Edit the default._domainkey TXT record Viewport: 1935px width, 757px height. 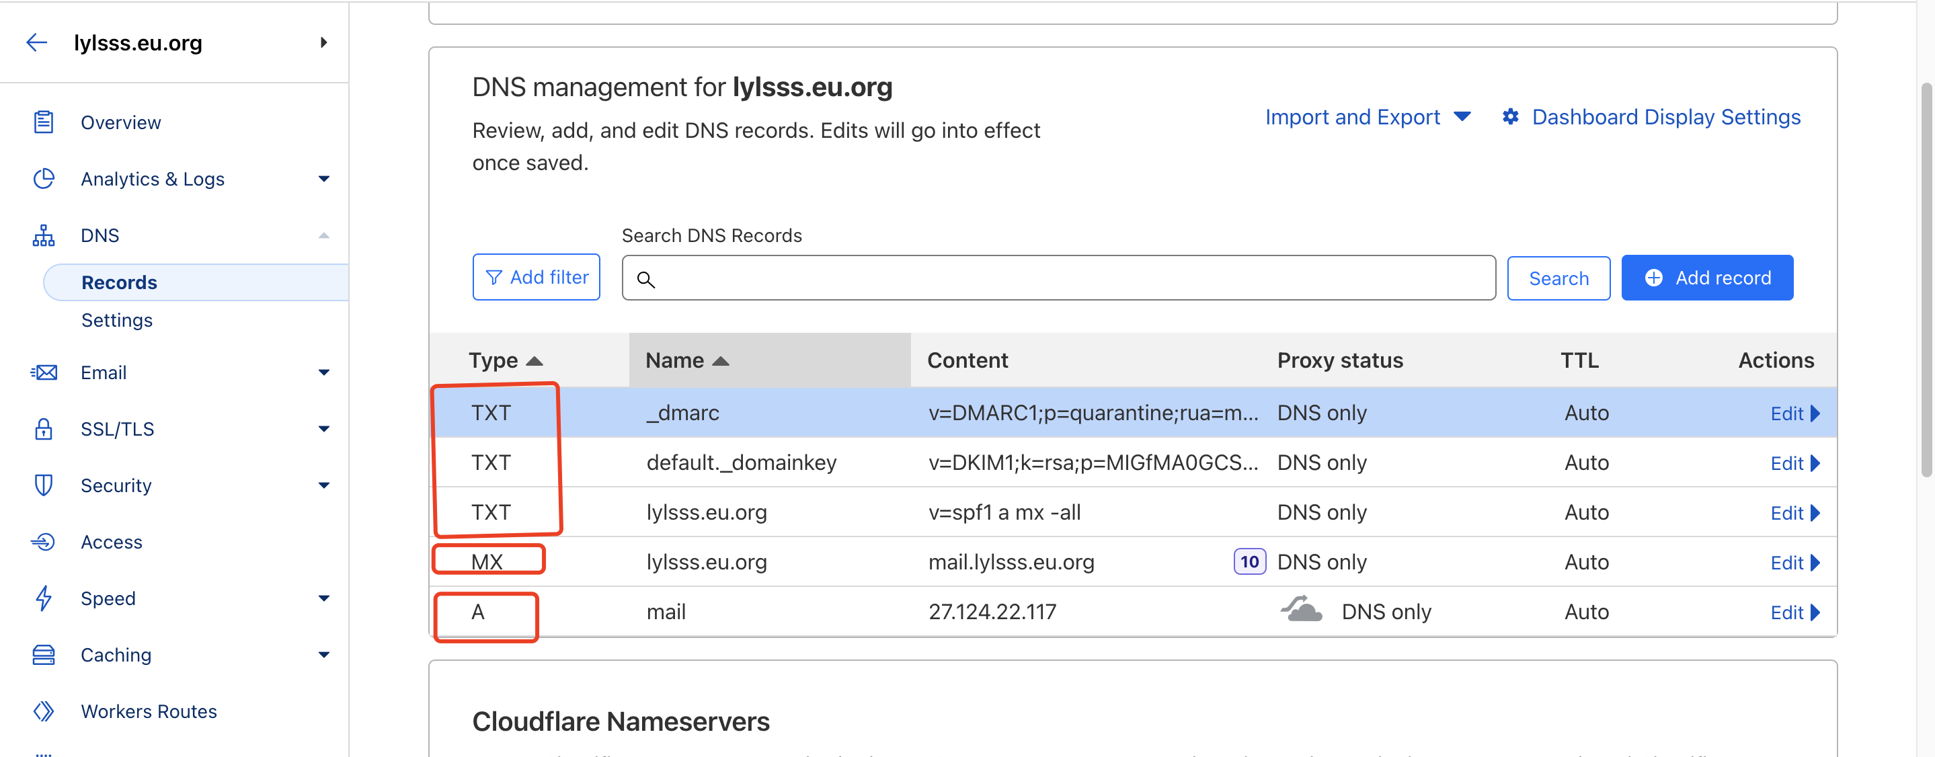coord(1794,463)
